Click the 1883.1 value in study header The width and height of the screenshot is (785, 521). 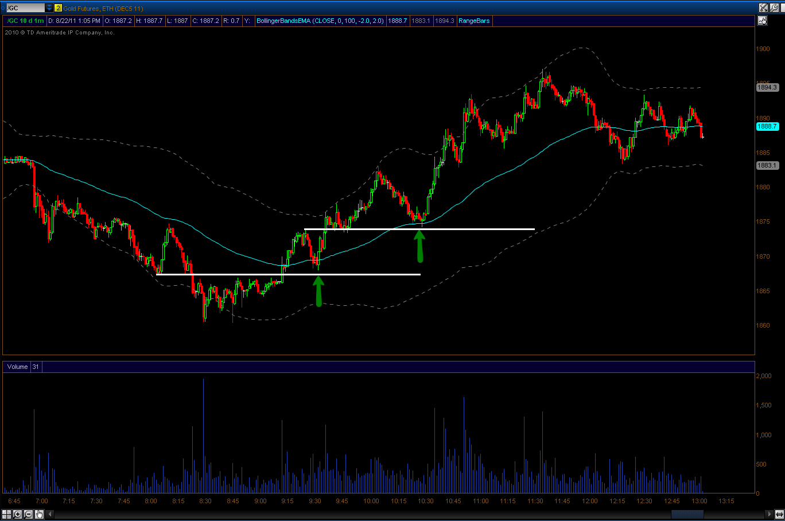421,21
